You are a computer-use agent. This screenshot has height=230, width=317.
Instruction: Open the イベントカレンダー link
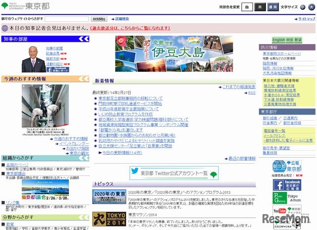[74, 143]
